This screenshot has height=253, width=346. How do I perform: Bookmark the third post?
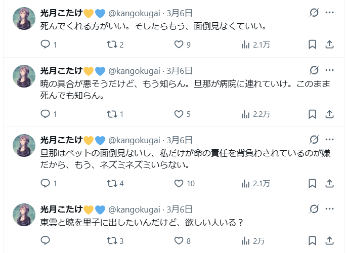pos(312,183)
